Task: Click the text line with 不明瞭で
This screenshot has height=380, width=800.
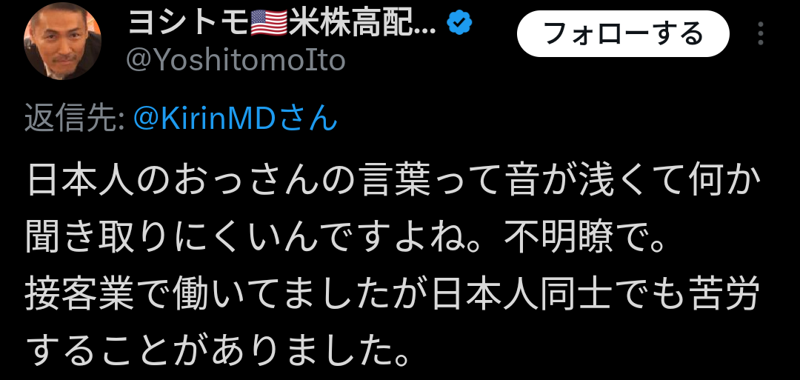Action: tap(347, 238)
